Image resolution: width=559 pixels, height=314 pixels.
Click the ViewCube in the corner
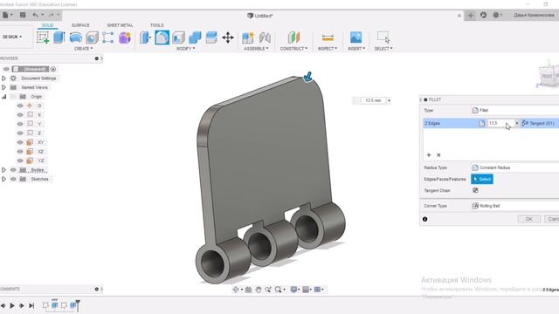coord(549,75)
